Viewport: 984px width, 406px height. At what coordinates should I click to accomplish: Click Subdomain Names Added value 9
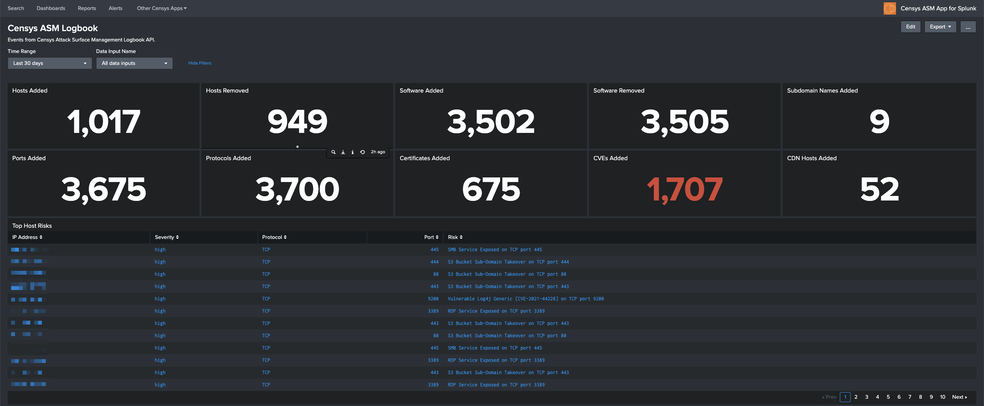879,122
